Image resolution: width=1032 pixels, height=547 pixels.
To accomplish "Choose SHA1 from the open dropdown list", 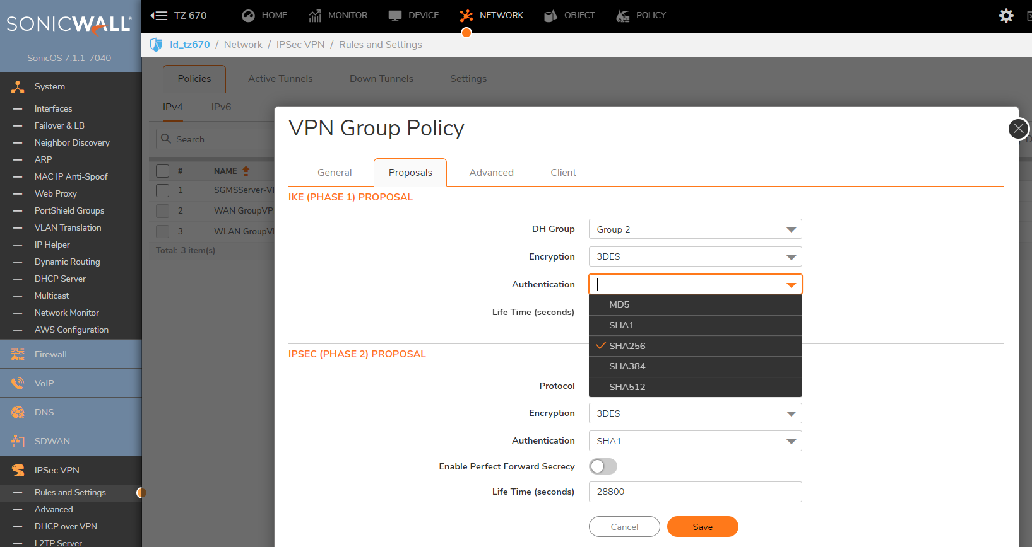I will tap(695, 325).
